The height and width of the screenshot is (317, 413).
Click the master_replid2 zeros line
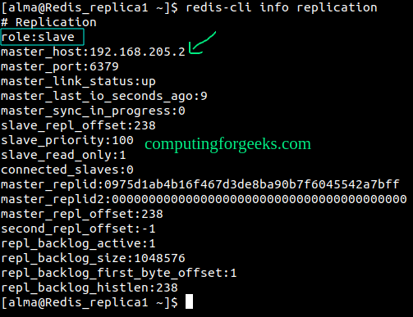point(204,199)
